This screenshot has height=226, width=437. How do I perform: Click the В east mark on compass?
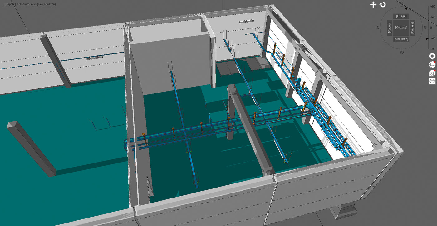(425, 28)
